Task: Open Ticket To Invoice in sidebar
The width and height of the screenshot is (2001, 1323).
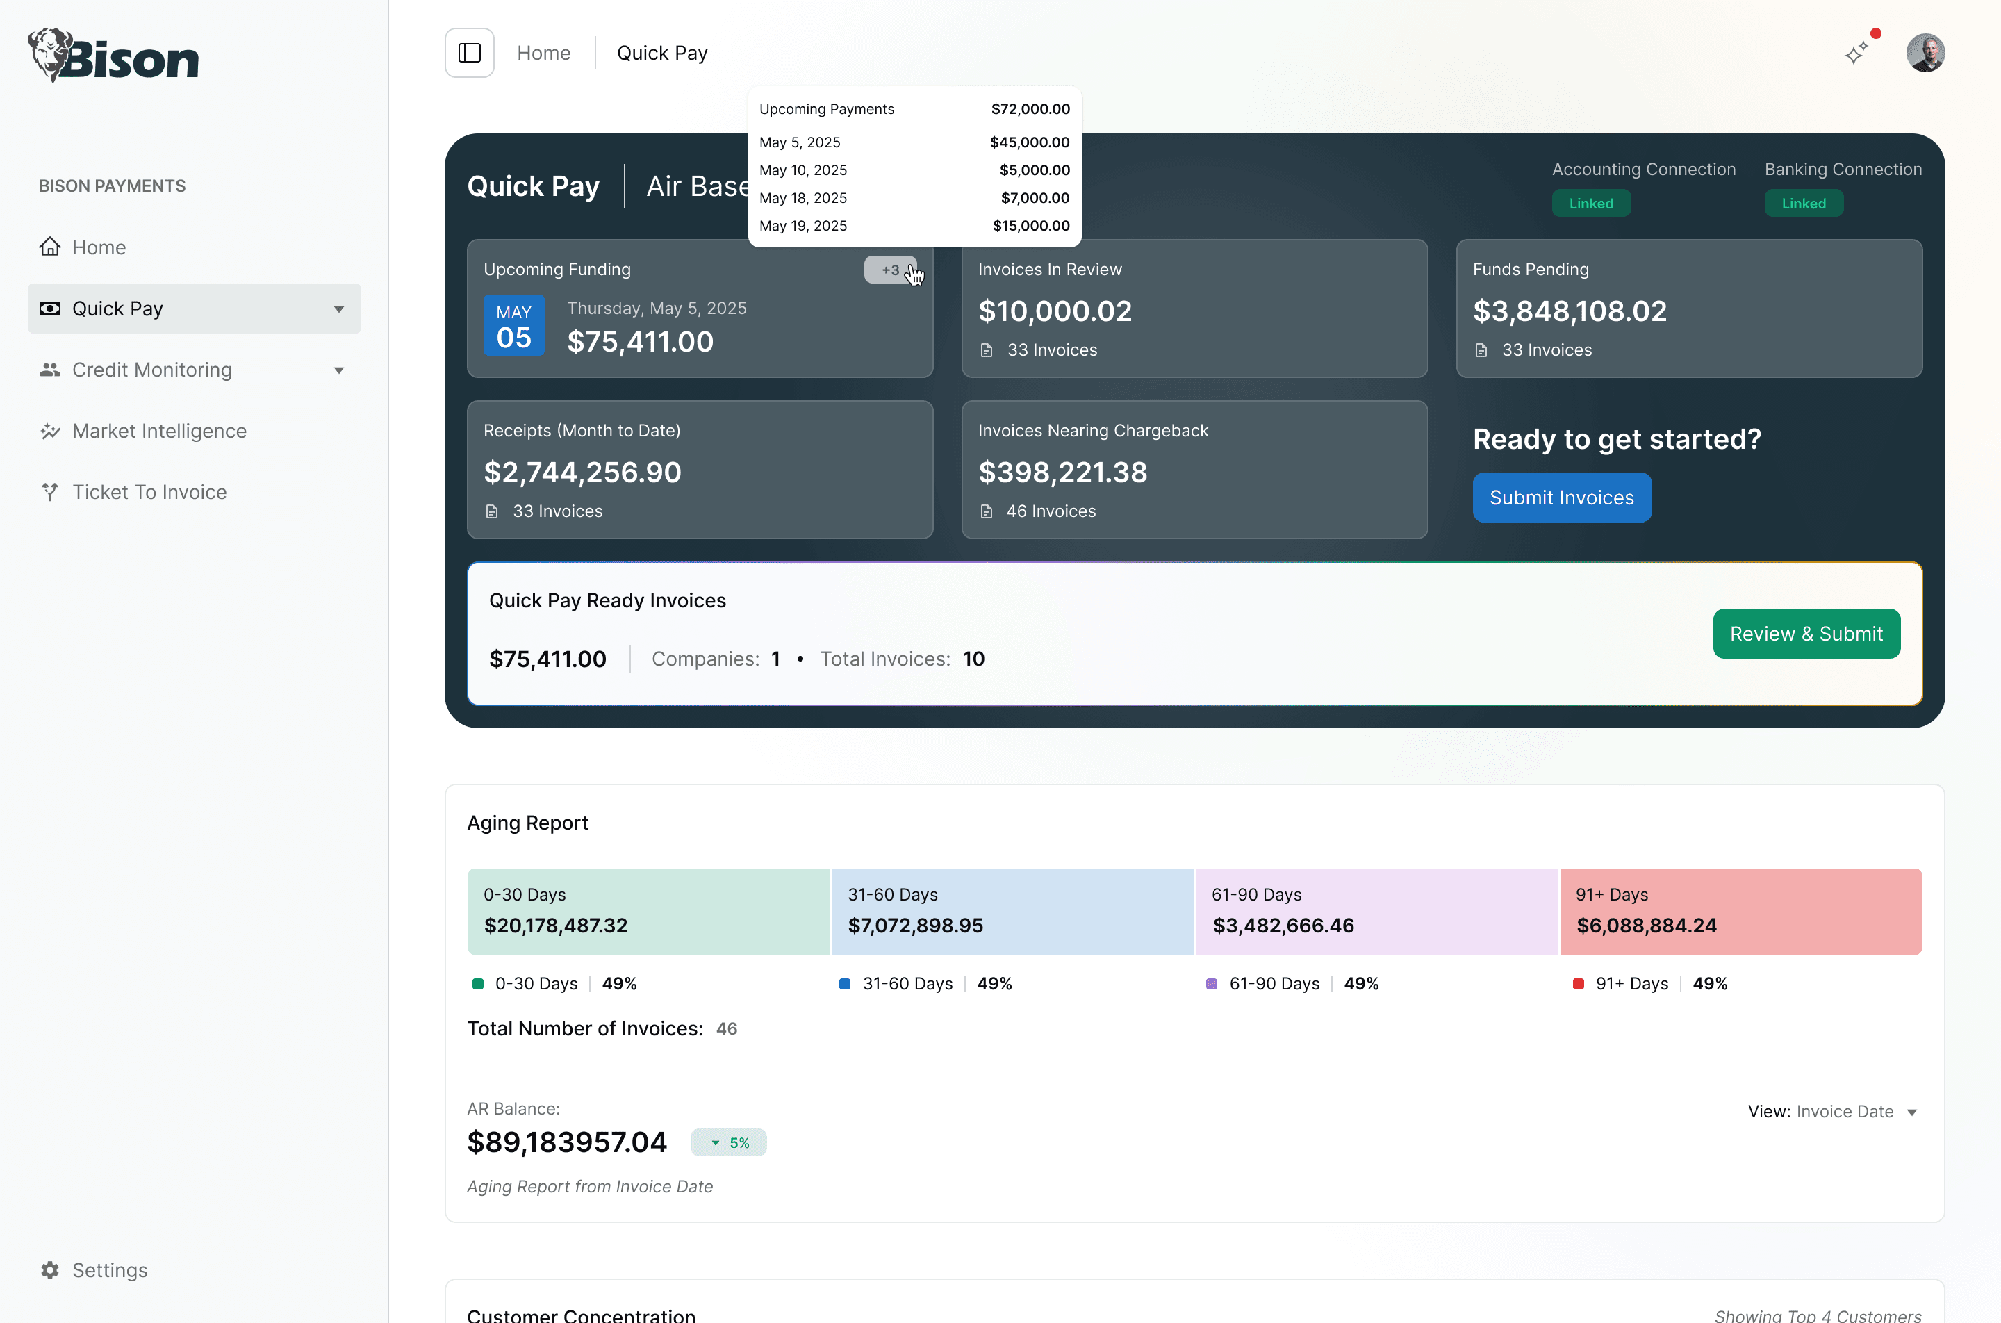Action: pos(194,492)
